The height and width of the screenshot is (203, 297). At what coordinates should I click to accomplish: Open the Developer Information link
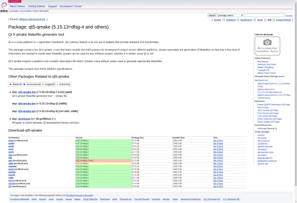[x=267, y=64]
